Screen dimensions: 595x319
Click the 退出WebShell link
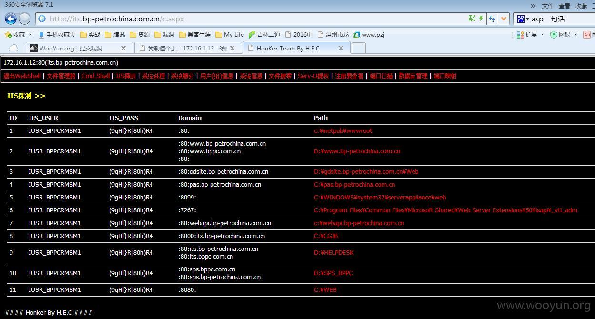pos(22,76)
